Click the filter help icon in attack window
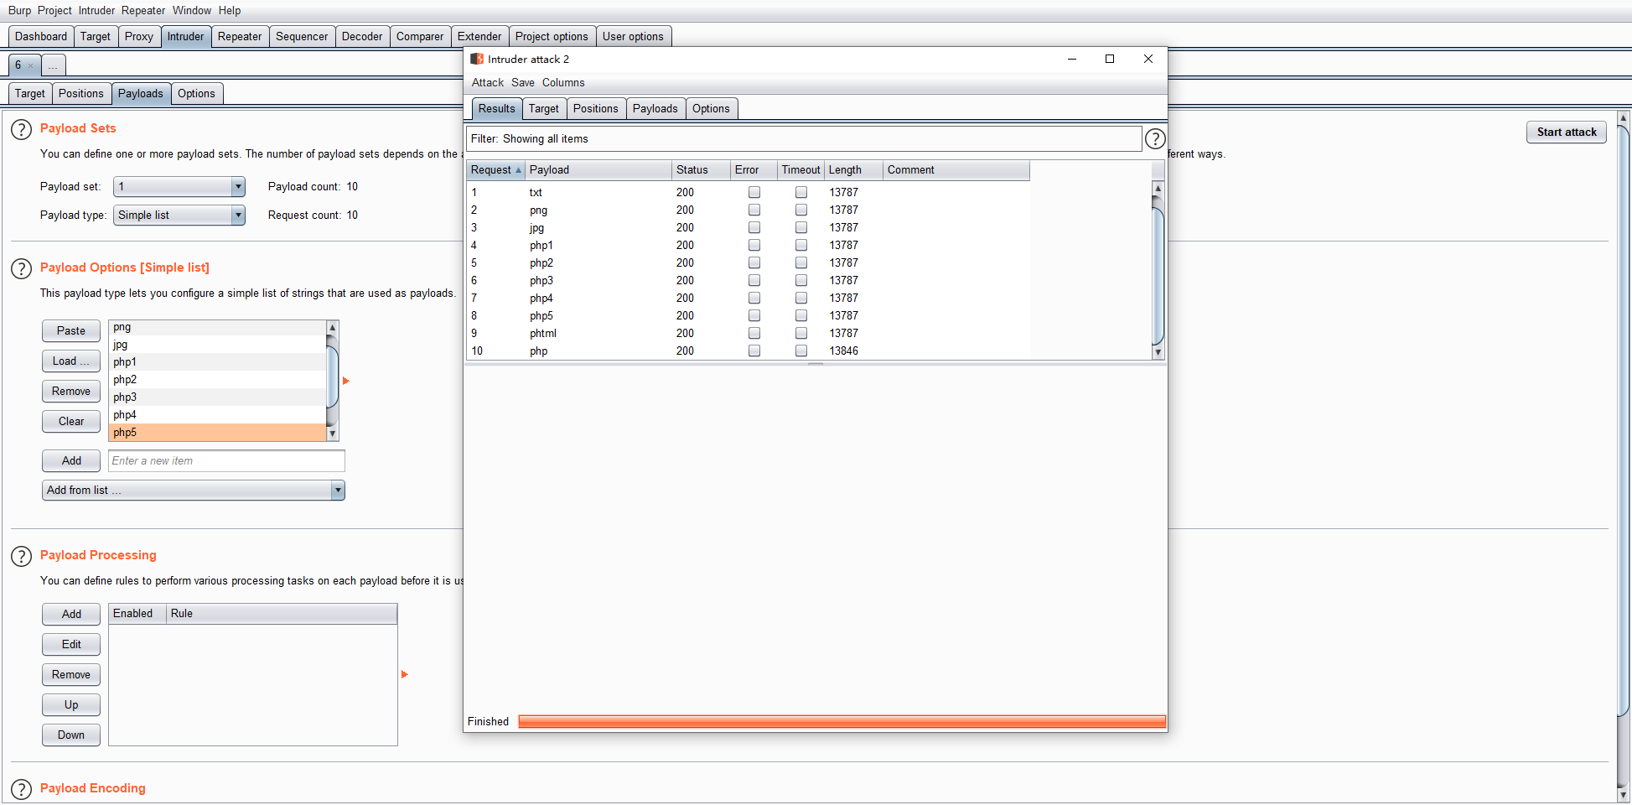The height and width of the screenshot is (805, 1632). click(x=1155, y=139)
